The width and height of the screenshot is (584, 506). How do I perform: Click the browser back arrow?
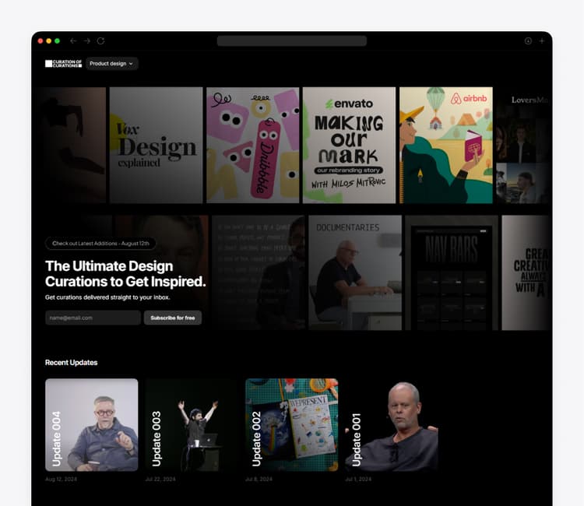[x=73, y=41]
